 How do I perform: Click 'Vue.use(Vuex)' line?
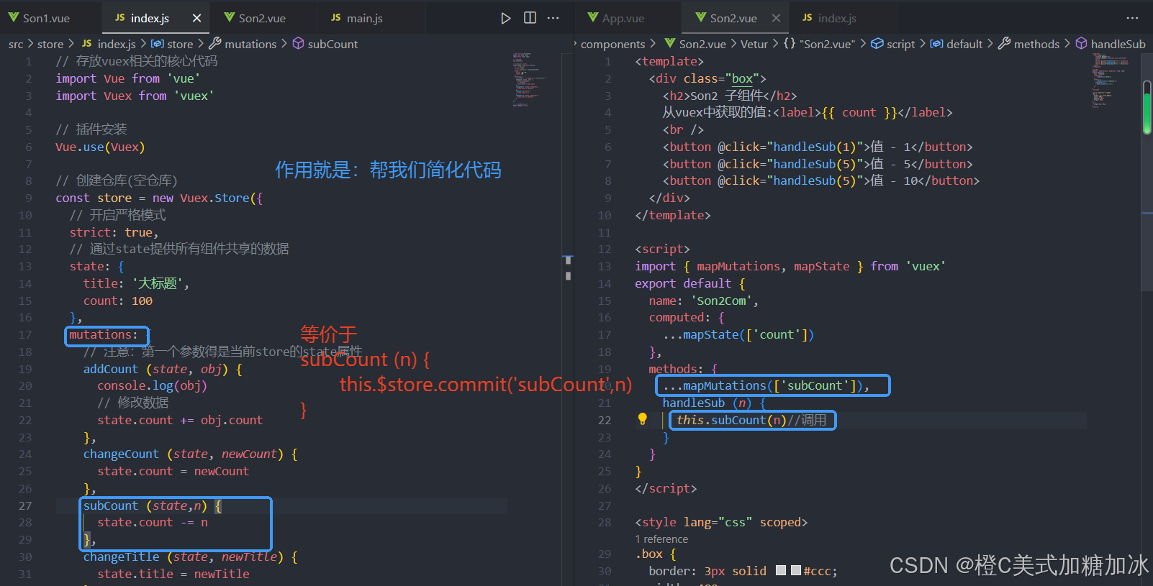pos(100,147)
